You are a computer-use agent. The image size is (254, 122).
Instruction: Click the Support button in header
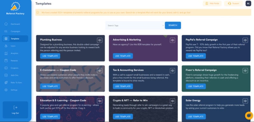coord(233,3)
